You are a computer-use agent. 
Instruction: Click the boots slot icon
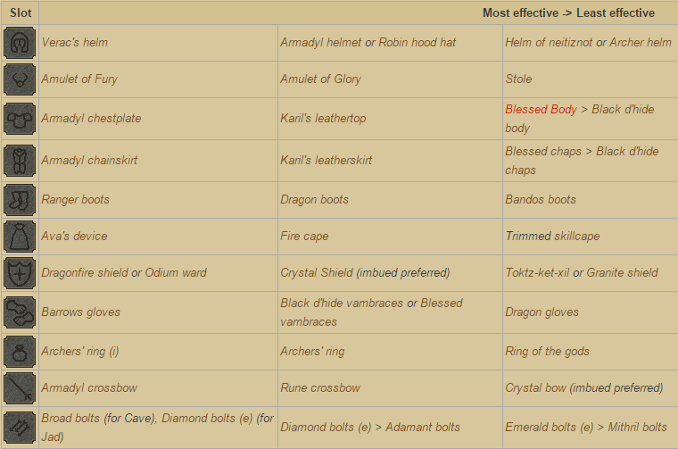[x=20, y=200]
